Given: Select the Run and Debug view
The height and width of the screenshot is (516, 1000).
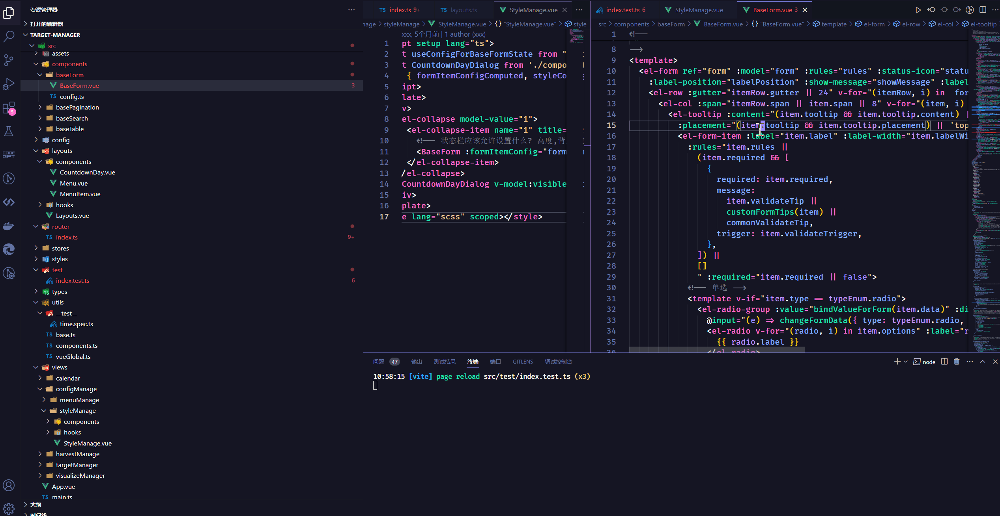Looking at the screenshot, I should click(9, 84).
